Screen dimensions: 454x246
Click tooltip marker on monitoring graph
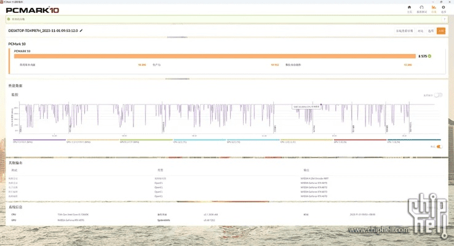tap(321, 105)
